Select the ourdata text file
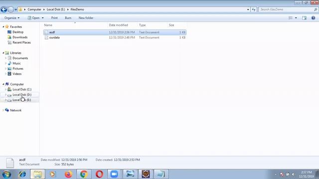The width and height of the screenshot is (319, 179). point(115,38)
